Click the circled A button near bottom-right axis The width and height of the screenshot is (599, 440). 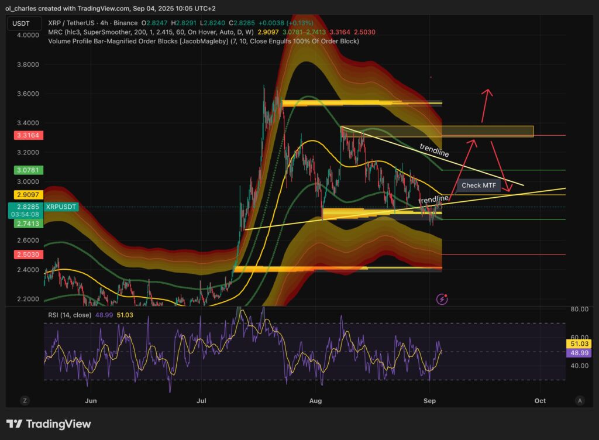pos(580,401)
